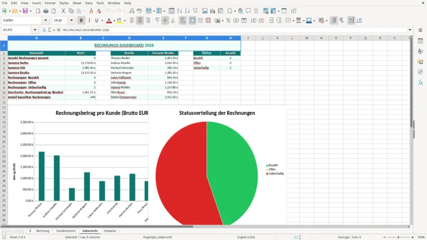The width and height of the screenshot is (427, 240).
Task: Switch to Hinweise sheet tab
Action: click(110, 231)
